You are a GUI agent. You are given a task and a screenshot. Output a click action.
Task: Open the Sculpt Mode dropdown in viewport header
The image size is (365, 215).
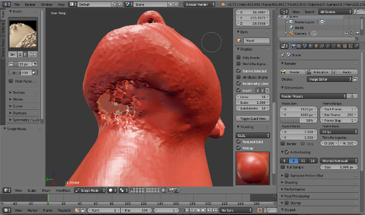pos(90,190)
